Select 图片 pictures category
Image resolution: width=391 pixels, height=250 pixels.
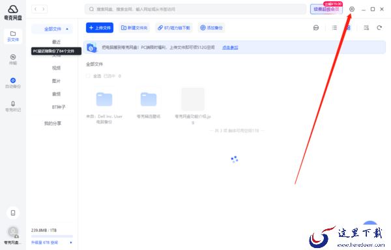click(x=56, y=81)
